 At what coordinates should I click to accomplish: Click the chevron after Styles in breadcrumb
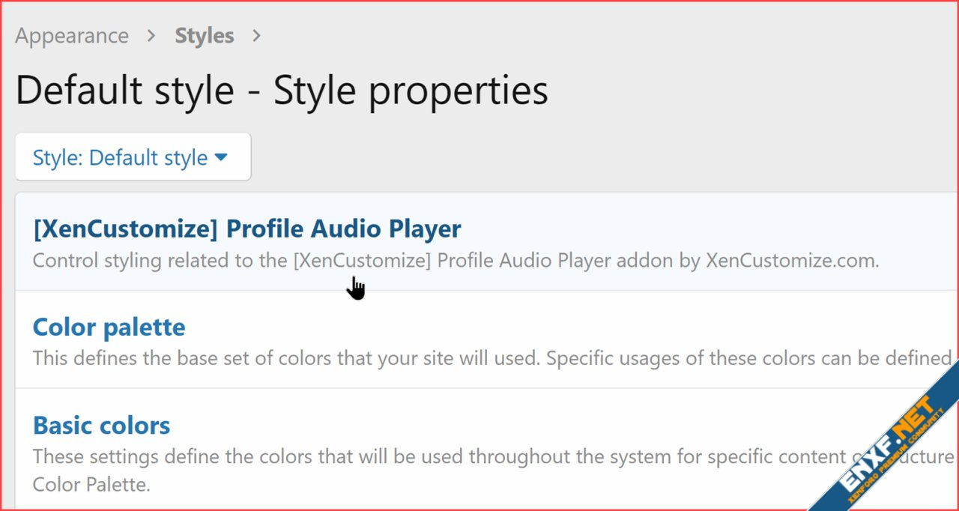[x=257, y=36]
